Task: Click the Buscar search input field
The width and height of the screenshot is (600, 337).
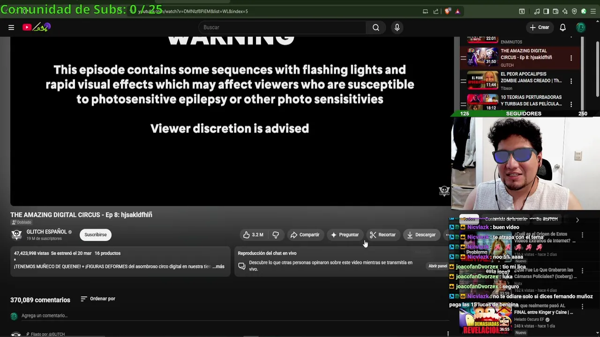Action: [x=282, y=28]
